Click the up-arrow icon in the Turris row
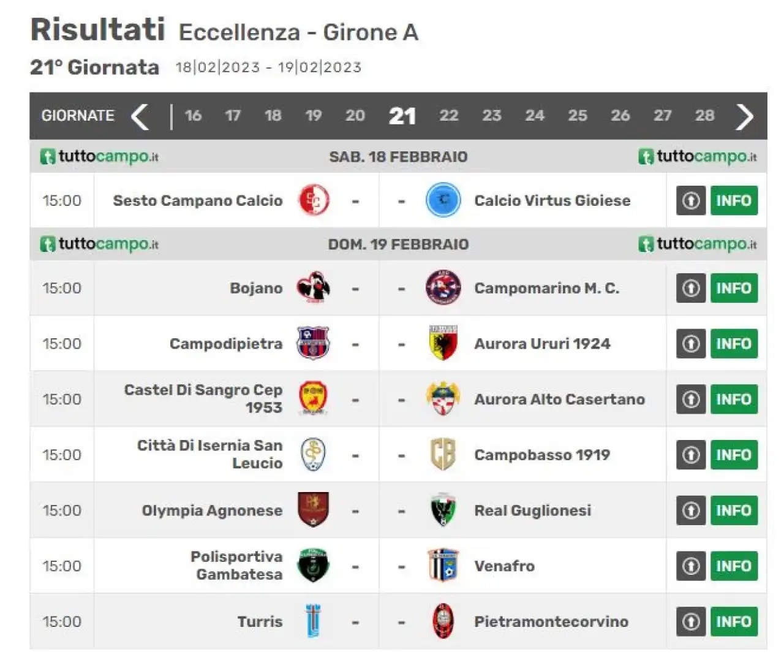Image resolution: width=784 pixels, height=660 pixels. click(691, 621)
